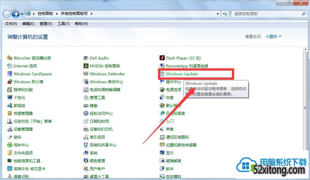Open the 文件夹选项 icon
Viewport: 310px width, 180px height.
pyautogui.click(x=10, y=153)
